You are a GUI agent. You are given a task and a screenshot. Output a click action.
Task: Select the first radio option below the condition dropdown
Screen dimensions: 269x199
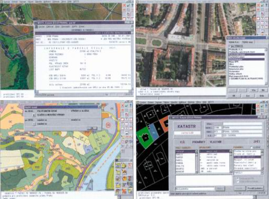tap(237, 178)
